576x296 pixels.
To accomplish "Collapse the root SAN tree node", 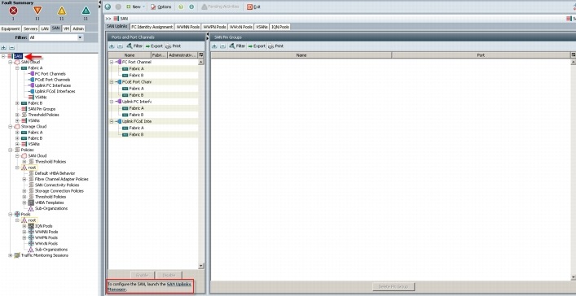I will [x=4, y=56].
